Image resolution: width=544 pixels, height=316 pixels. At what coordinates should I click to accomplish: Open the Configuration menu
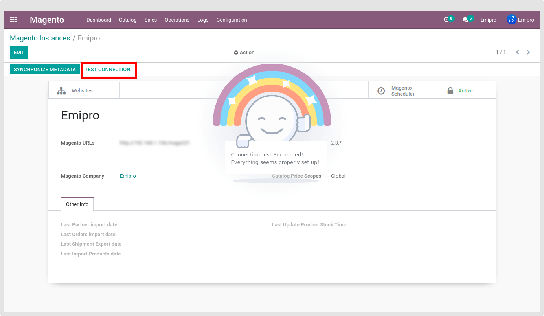point(232,20)
